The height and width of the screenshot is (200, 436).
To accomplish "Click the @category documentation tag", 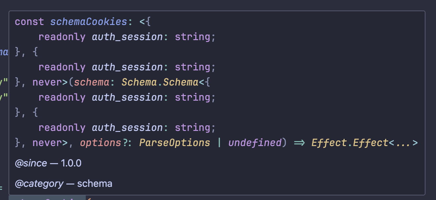I will point(39,184).
